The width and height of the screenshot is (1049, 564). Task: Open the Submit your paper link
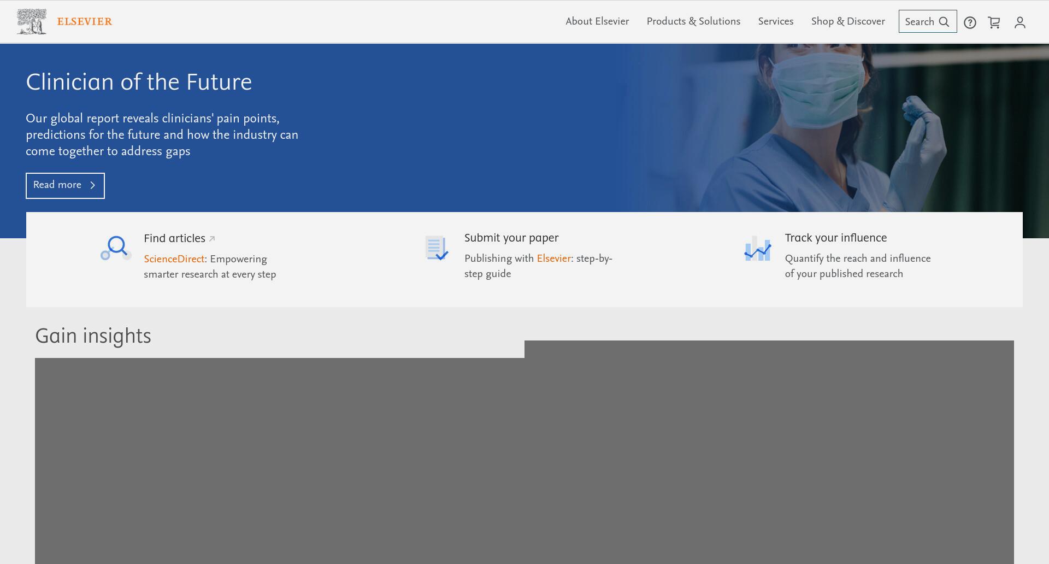click(511, 238)
